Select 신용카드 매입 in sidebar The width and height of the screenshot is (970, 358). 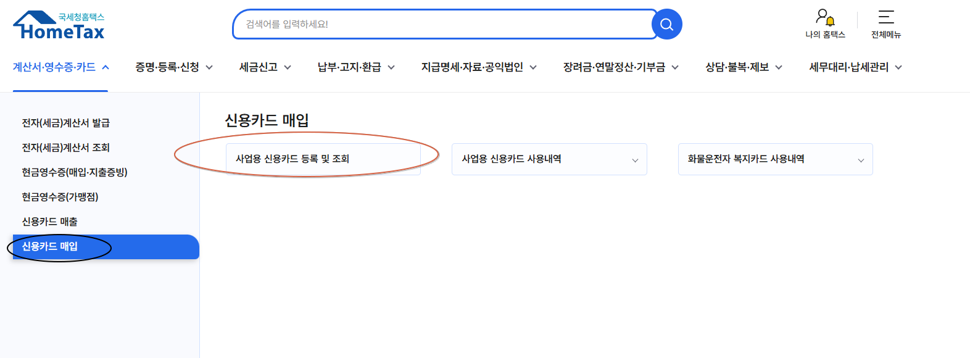pyautogui.click(x=106, y=247)
